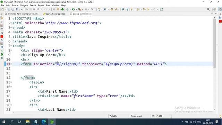Open the Source menu
222x125 pixels.
pos(15,6)
